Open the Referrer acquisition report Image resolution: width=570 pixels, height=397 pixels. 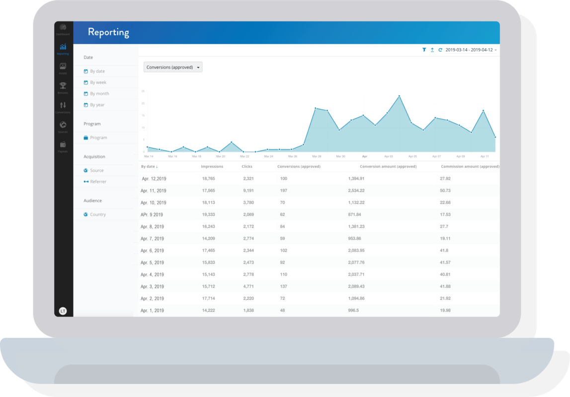pyautogui.click(x=98, y=182)
